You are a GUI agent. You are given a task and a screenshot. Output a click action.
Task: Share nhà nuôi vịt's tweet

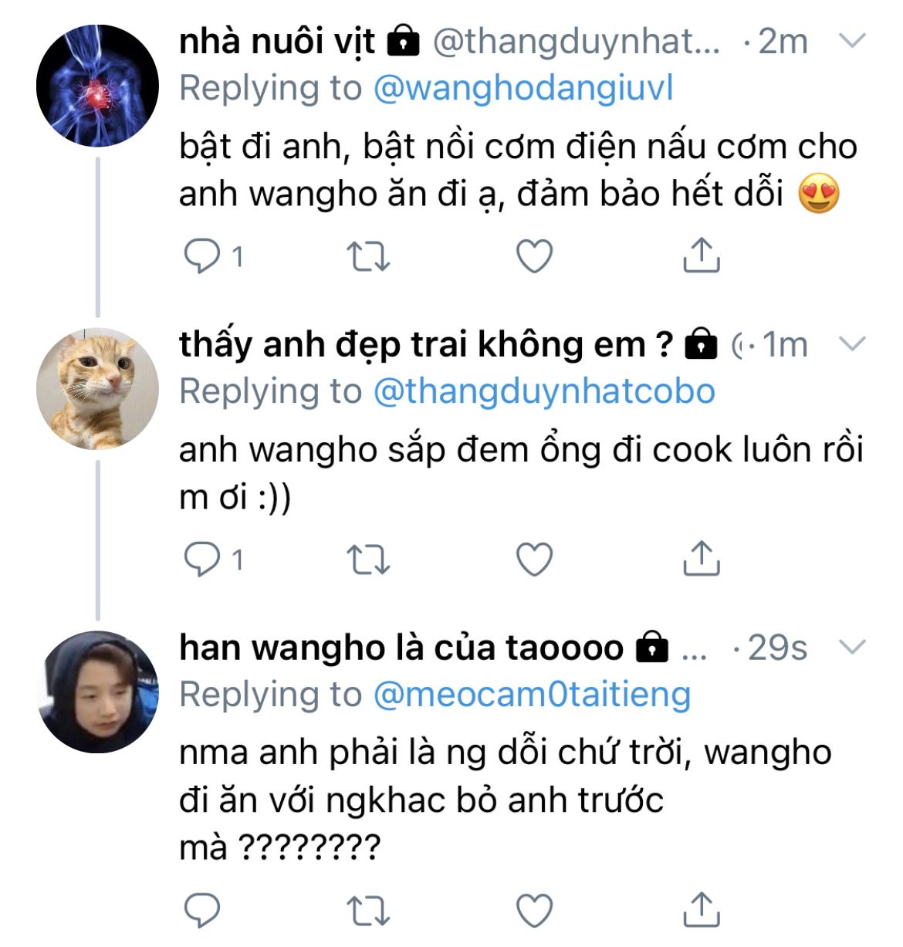(x=701, y=255)
